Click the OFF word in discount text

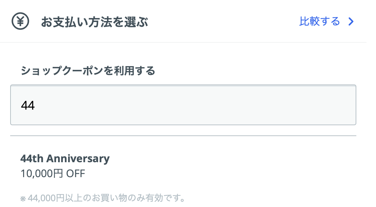pos(76,173)
